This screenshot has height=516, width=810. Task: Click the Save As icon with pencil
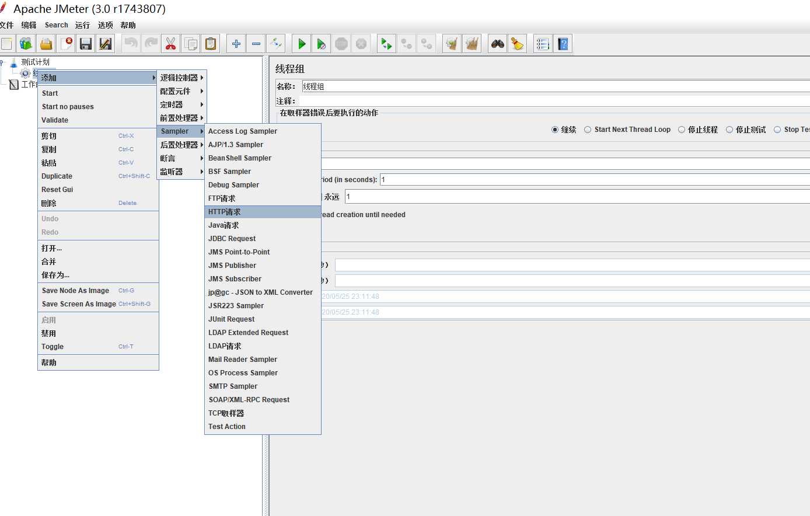point(106,44)
